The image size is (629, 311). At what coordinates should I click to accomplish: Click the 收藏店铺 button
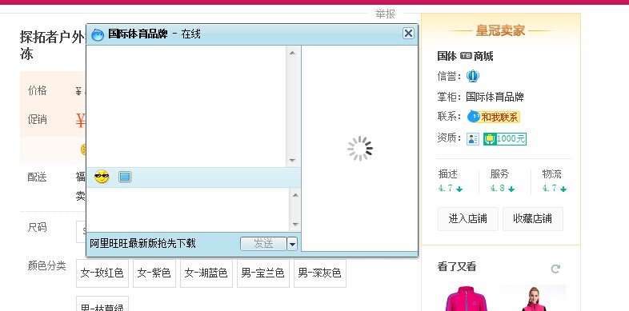pos(533,219)
